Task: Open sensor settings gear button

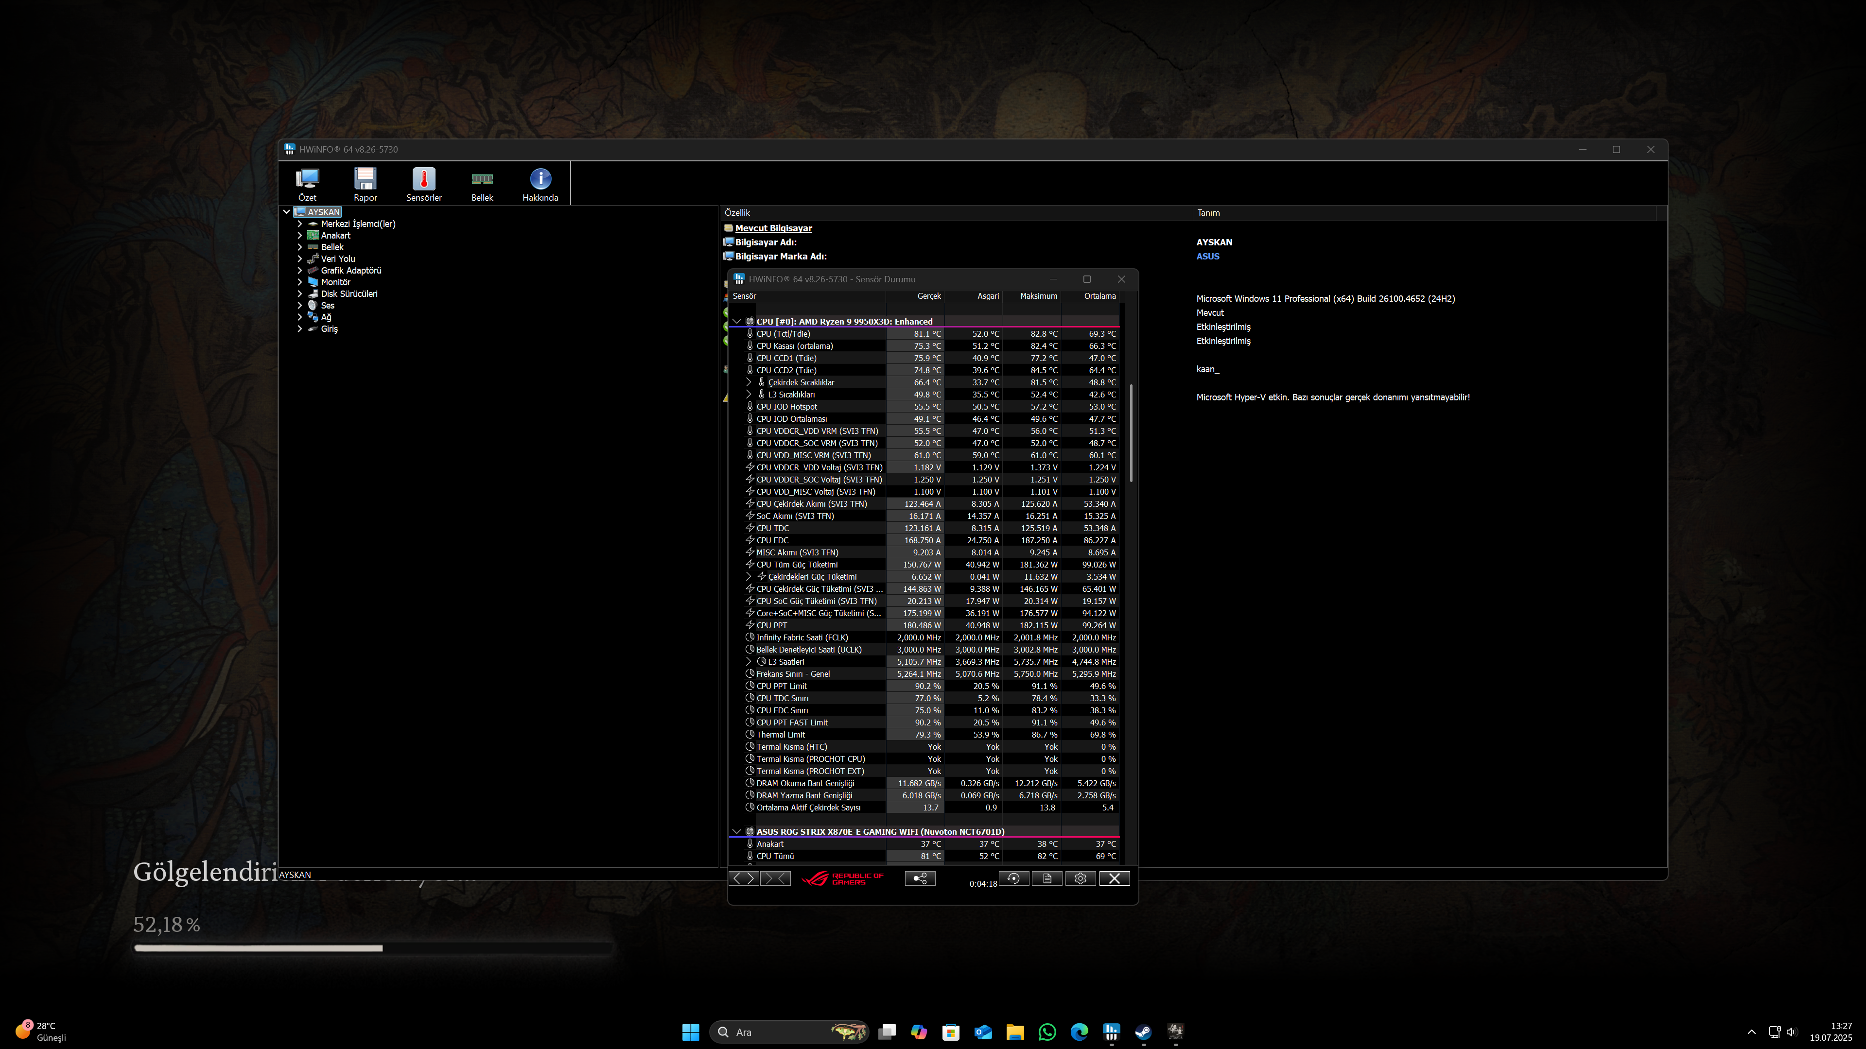Action: click(x=1081, y=878)
